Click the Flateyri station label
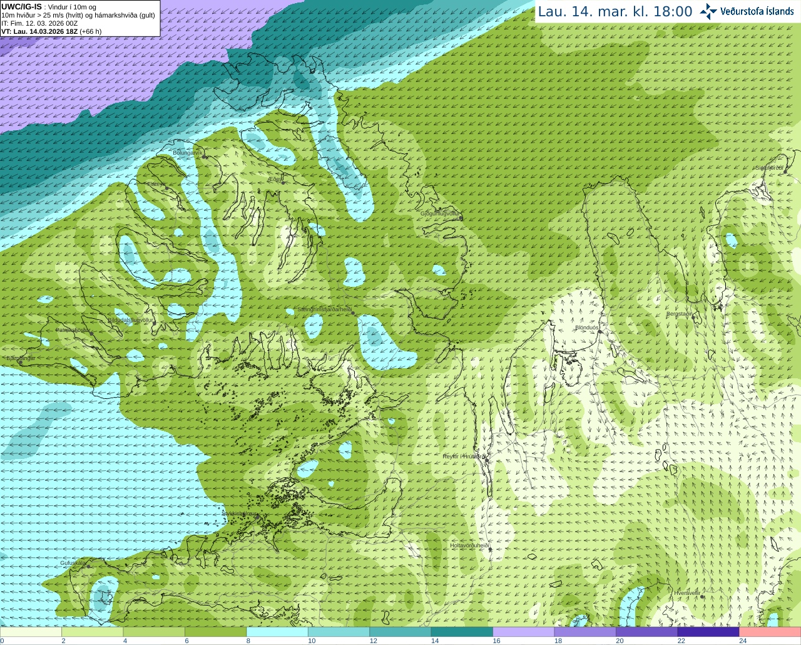This screenshot has width=801, height=645. (x=155, y=184)
